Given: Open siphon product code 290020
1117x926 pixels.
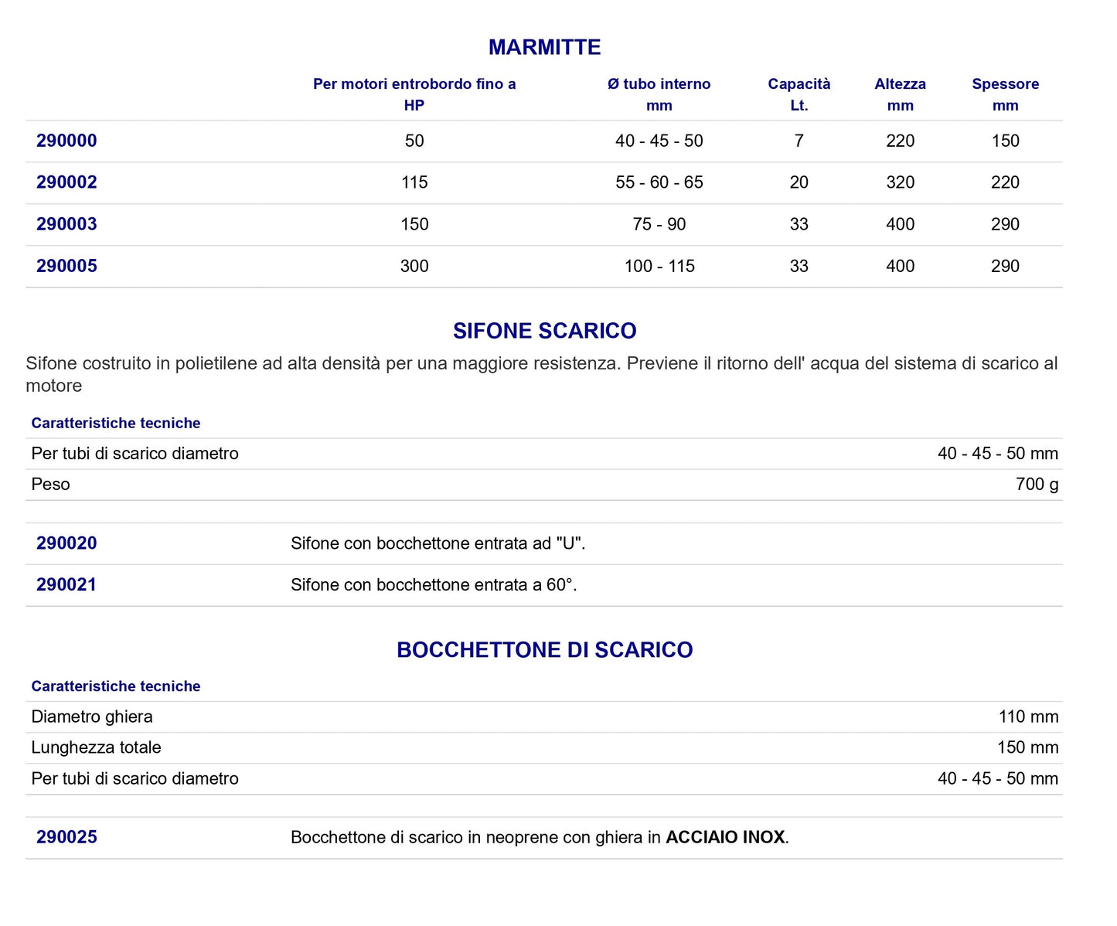Looking at the screenshot, I should pos(66,543).
